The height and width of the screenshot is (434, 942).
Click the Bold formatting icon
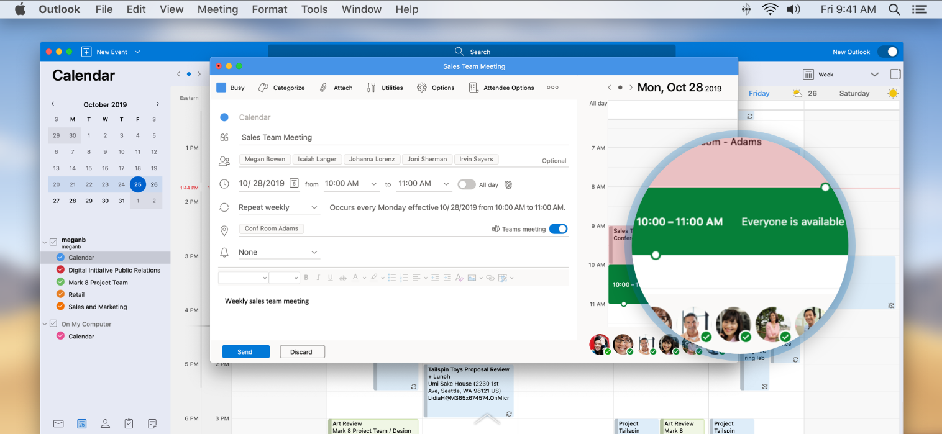(306, 278)
